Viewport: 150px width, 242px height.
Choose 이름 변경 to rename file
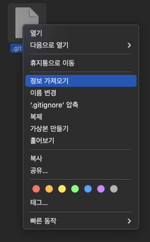[81, 93]
